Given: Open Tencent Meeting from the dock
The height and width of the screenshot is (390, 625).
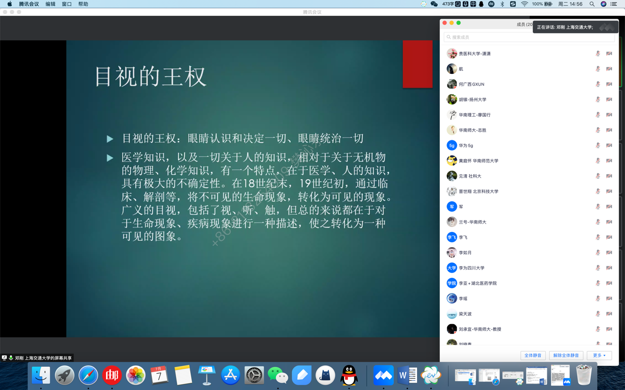Looking at the screenshot, I should pyautogui.click(x=383, y=376).
